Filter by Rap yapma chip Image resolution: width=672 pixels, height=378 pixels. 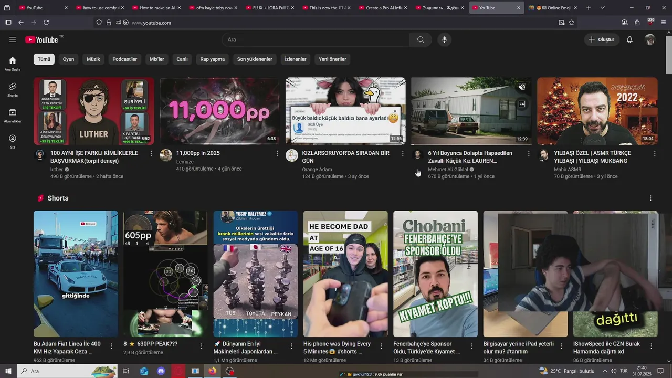(x=213, y=59)
